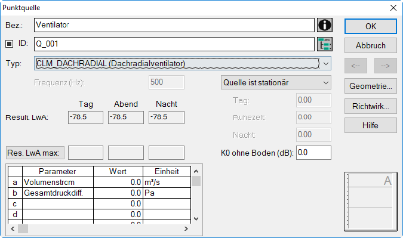Click the preview thumbnail with letter A

(370, 202)
